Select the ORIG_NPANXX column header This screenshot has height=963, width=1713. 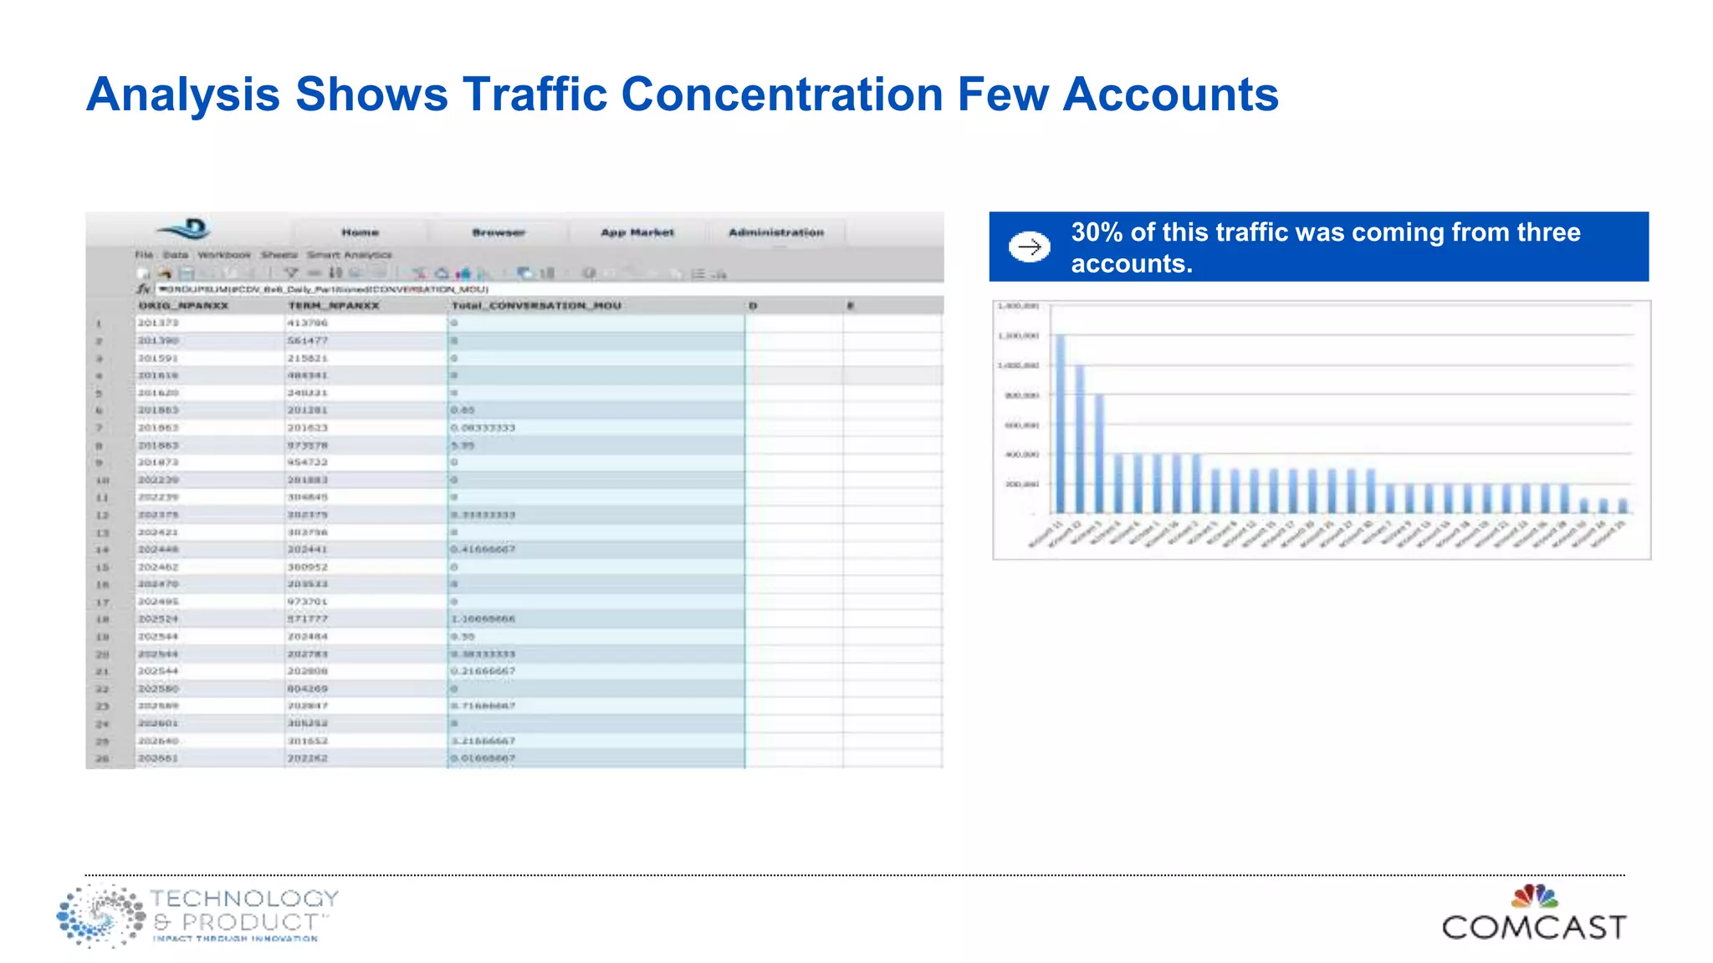point(209,306)
